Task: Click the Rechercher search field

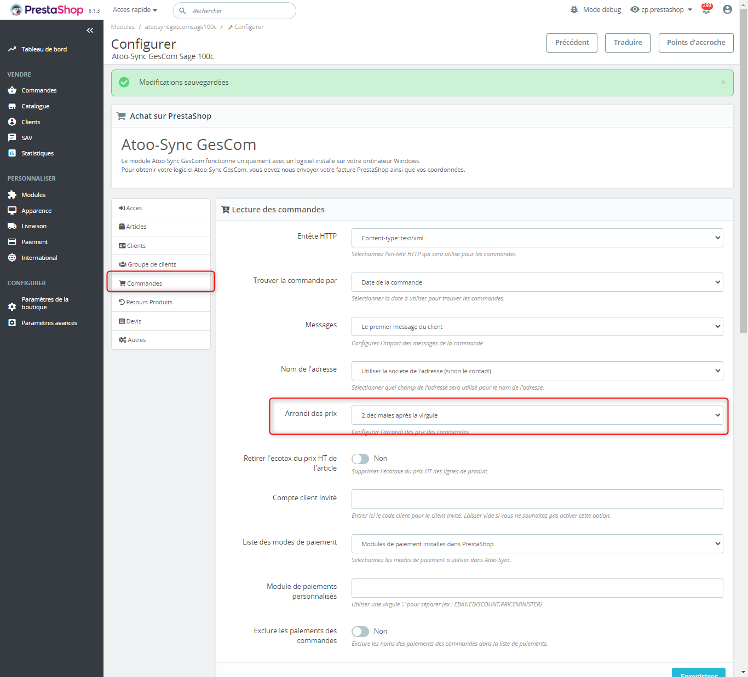Action: 234,11
